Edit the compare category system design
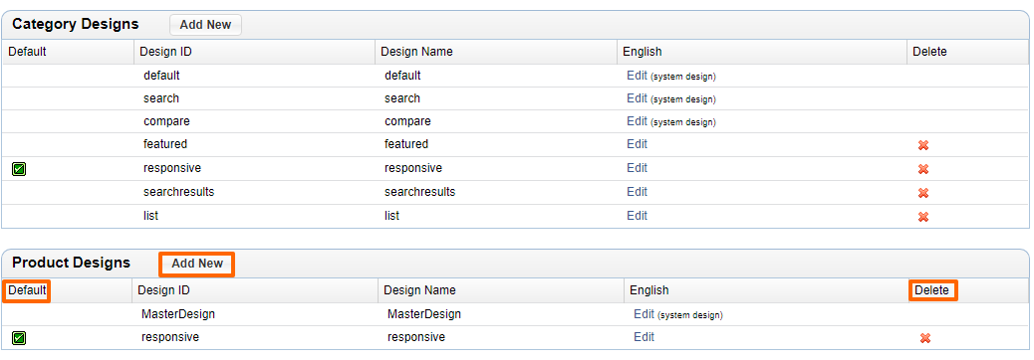This screenshot has width=1034, height=360. (637, 121)
